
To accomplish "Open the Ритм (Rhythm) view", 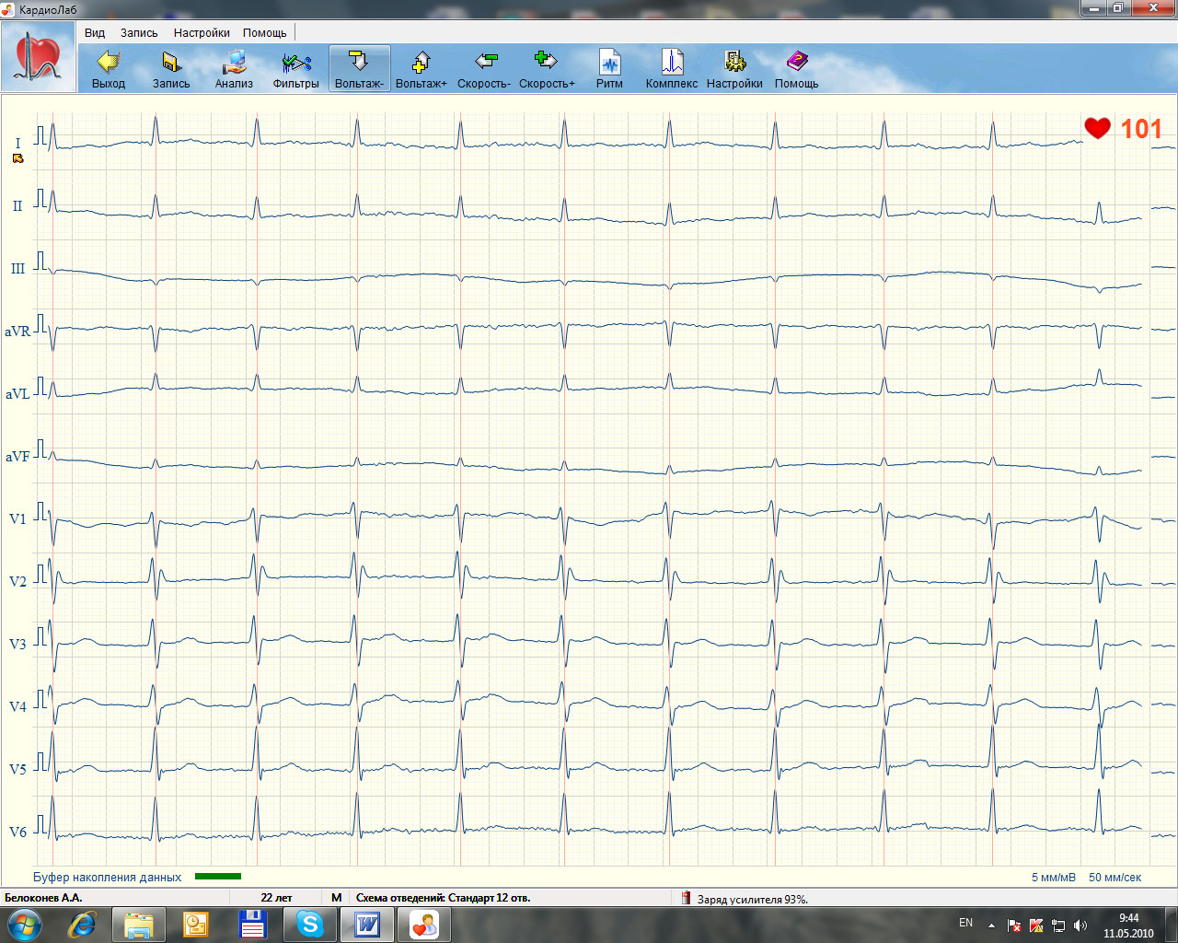I will click(x=609, y=69).
